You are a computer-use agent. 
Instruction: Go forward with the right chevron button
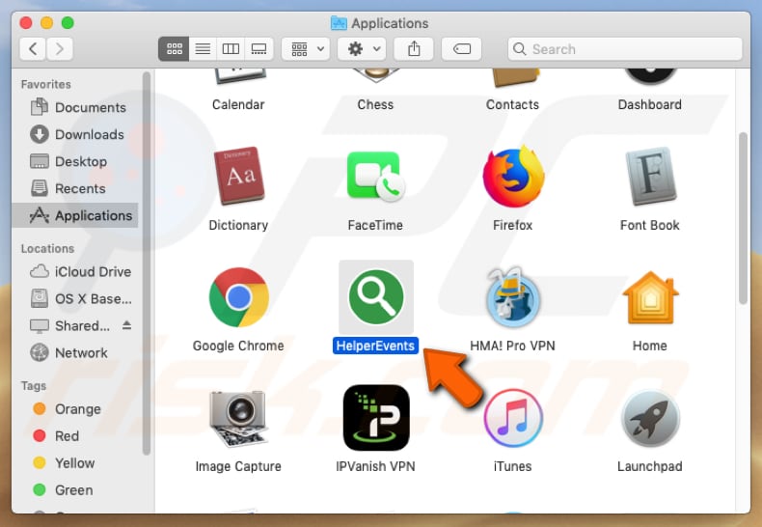60,48
